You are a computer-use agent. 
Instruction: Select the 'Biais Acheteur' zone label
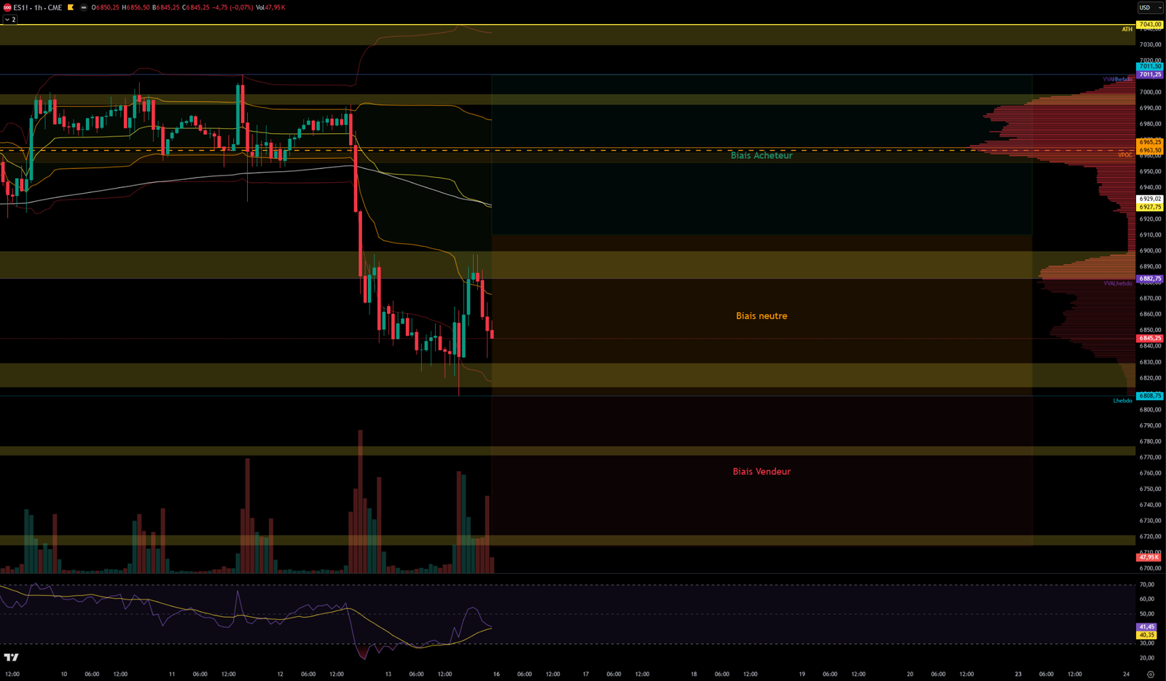(762, 155)
